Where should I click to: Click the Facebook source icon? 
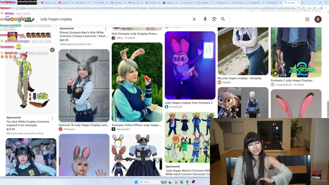[167, 107]
